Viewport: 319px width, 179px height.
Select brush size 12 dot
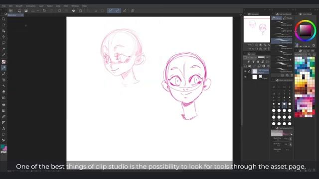pyautogui.click(x=274, y=104)
